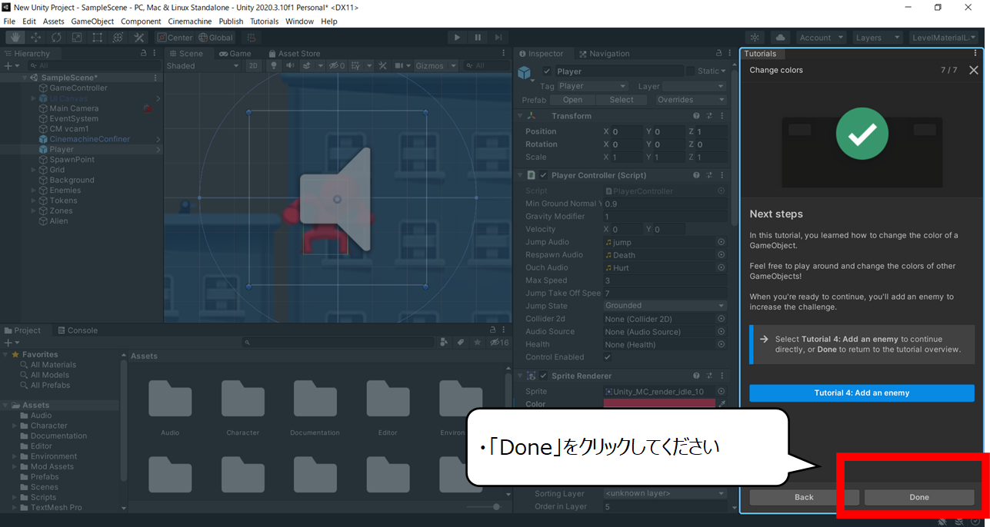
Task: Click the Project search by label icon
Action: pos(461,342)
